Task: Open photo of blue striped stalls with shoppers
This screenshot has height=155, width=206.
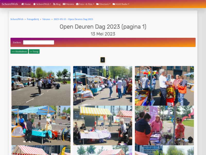Action: point(102,86)
